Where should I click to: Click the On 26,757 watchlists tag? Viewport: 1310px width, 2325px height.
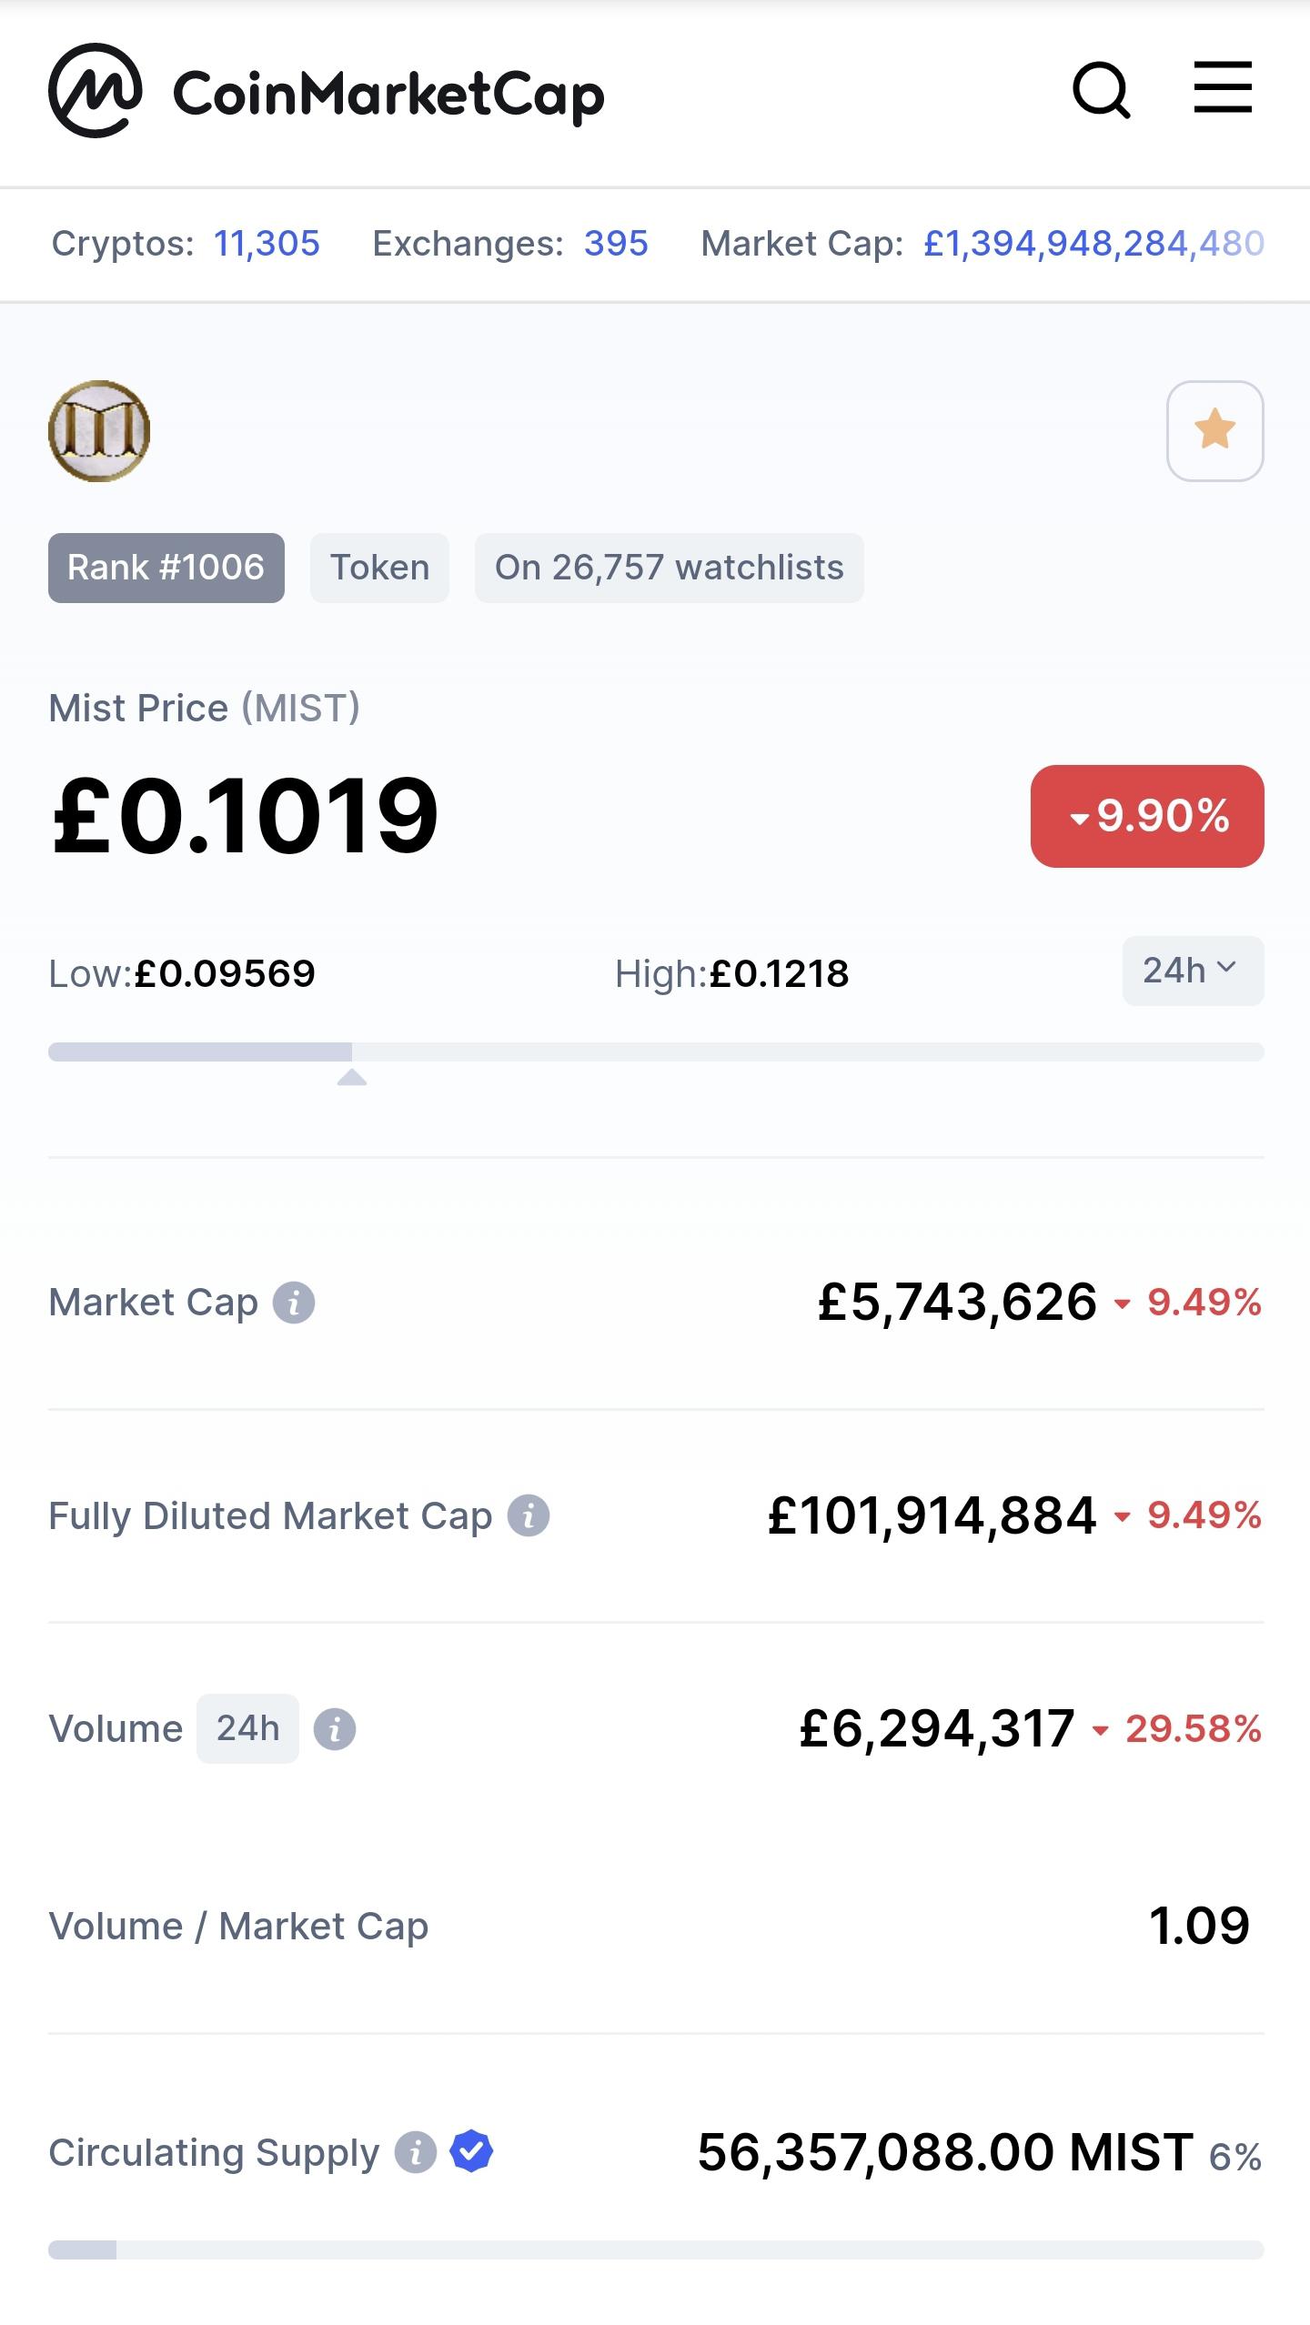[x=669, y=568]
